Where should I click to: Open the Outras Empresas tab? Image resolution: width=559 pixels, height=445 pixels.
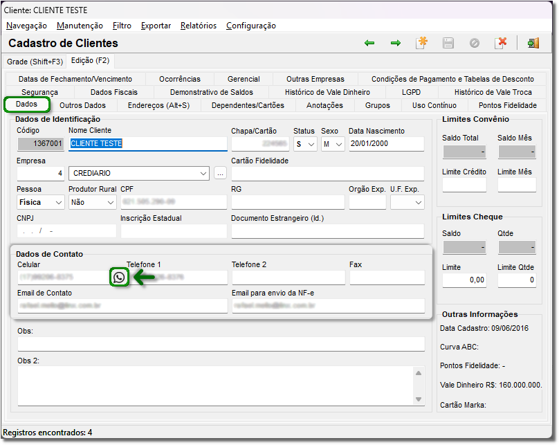[x=315, y=79]
